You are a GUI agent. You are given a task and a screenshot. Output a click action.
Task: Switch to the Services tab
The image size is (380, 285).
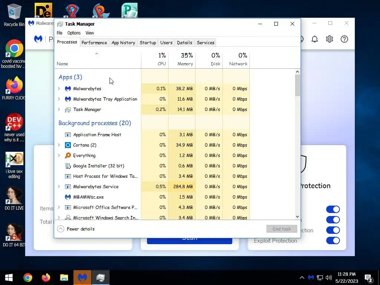(x=206, y=43)
